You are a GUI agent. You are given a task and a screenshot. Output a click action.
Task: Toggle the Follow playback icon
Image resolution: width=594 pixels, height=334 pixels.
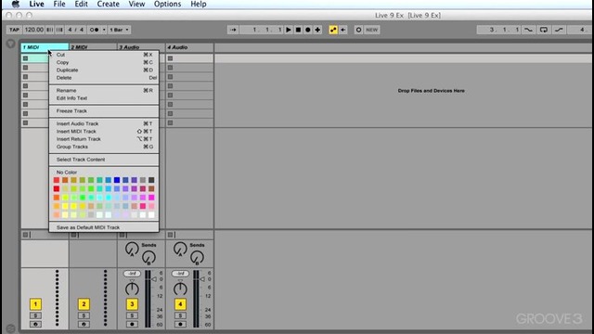233,30
